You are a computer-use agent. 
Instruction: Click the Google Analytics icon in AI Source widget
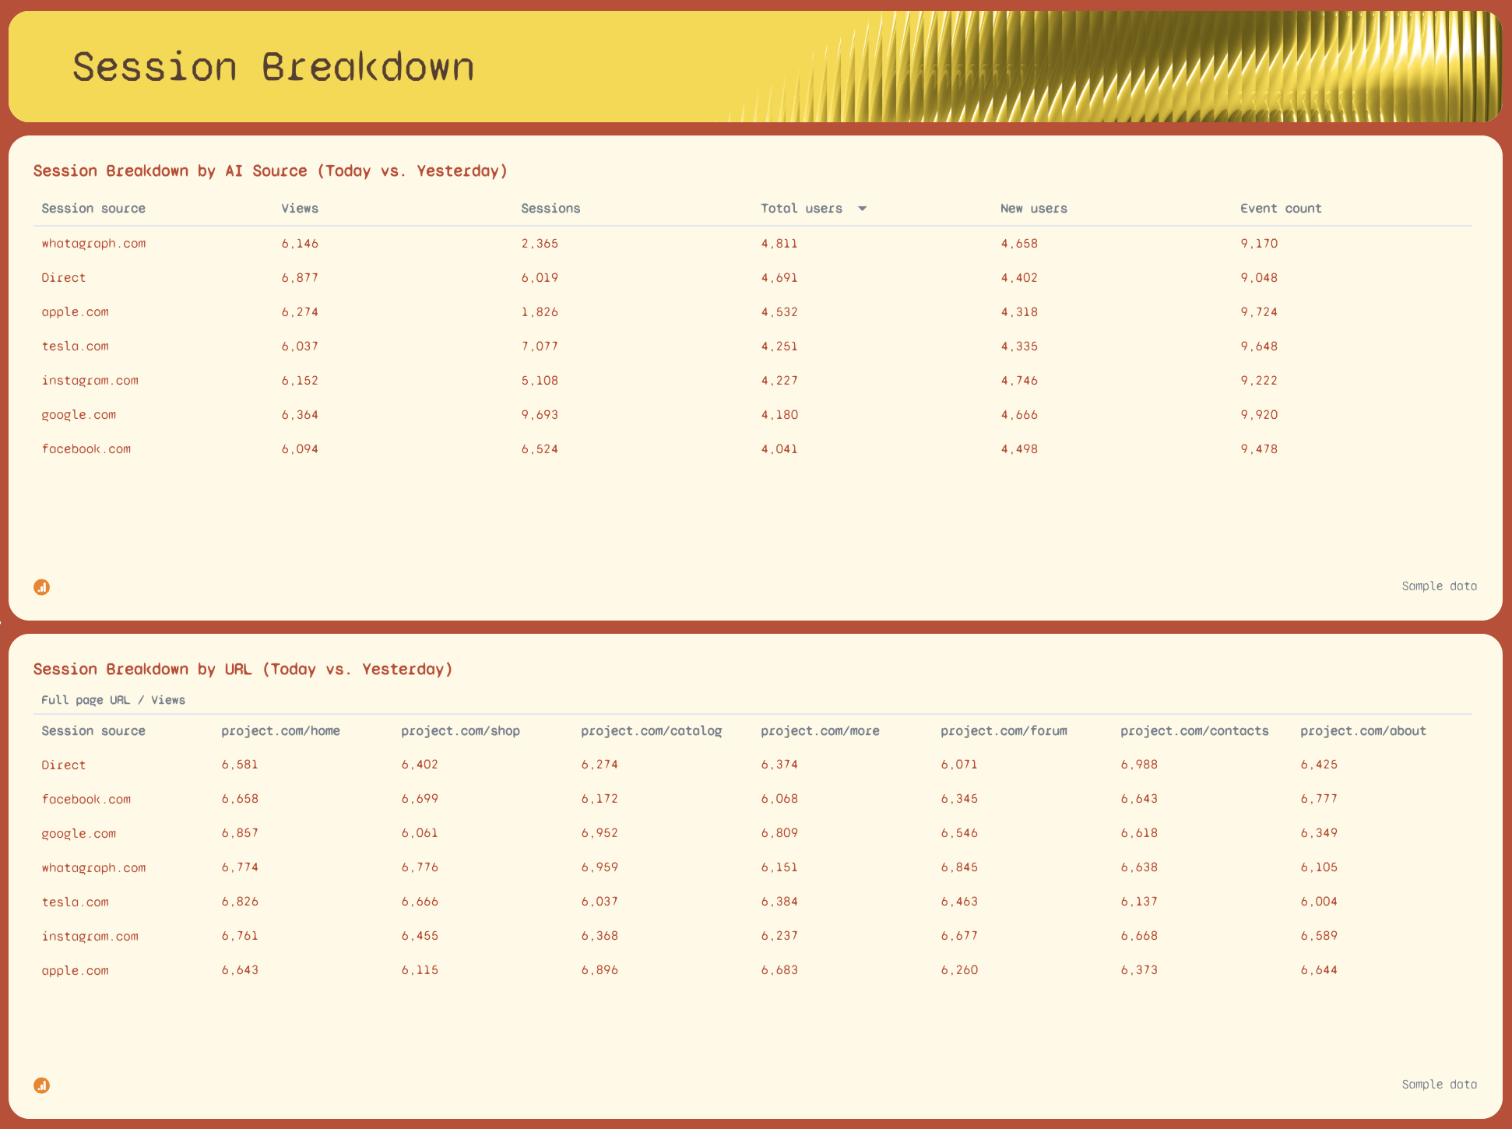coord(42,586)
